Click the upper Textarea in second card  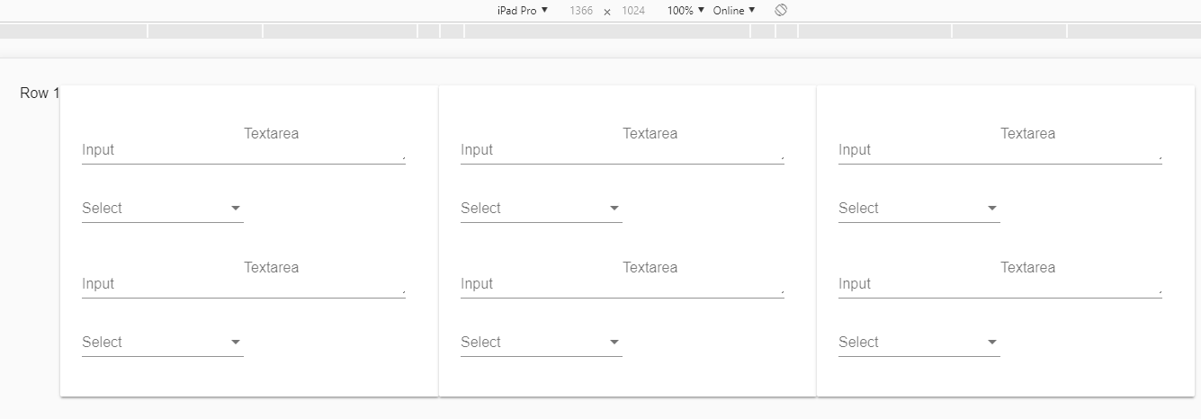pyautogui.click(x=704, y=145)
